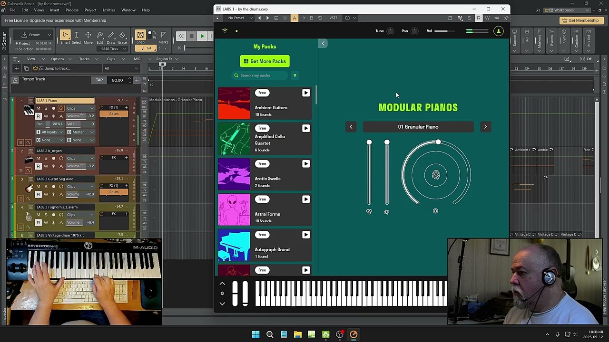Viewport: 609px width, 342px height.
Task: Add FX to LABS 2 b_organ track
Action: coord(126,158)
